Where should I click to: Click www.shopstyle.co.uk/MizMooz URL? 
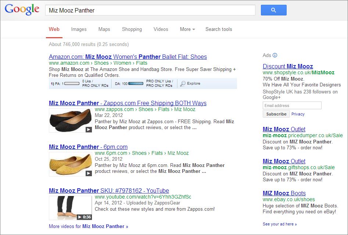point(298,72)
